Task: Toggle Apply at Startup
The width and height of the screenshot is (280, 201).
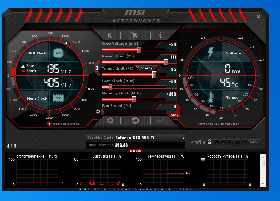Action: click(49, 124)
